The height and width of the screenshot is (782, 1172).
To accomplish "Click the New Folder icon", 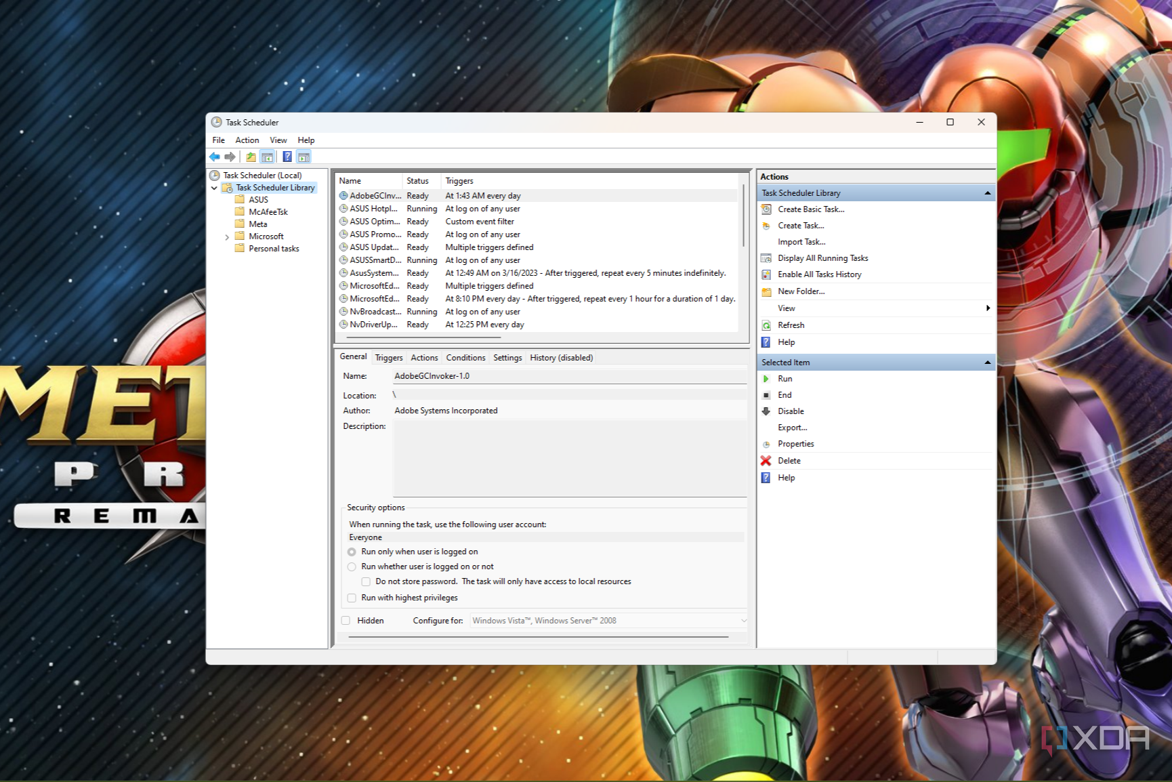I will (766, 291).
